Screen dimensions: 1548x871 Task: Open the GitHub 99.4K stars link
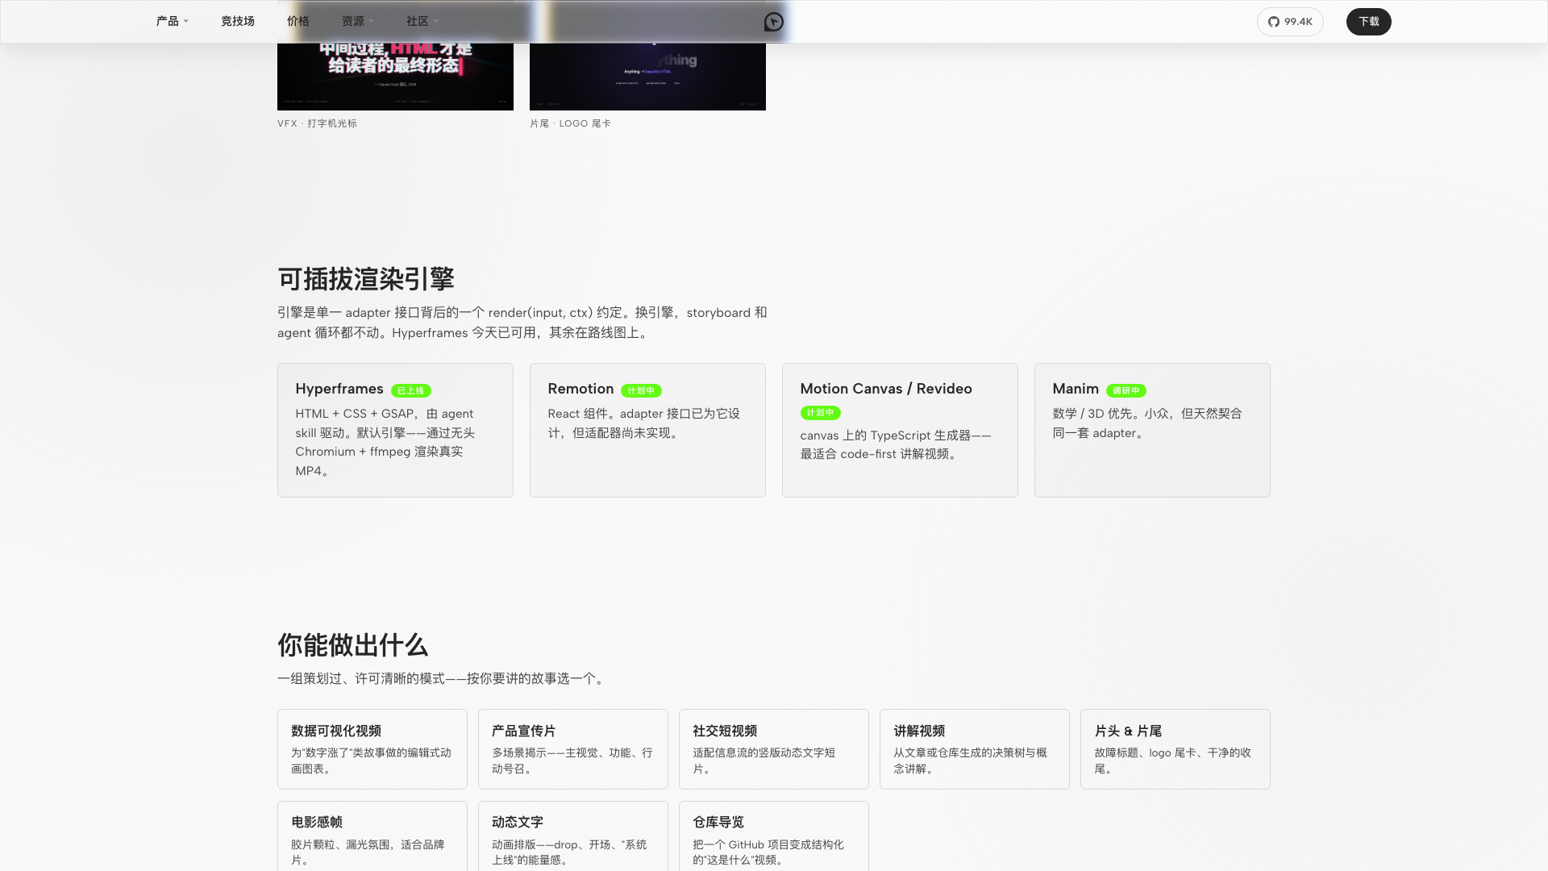pos(1290,22)
